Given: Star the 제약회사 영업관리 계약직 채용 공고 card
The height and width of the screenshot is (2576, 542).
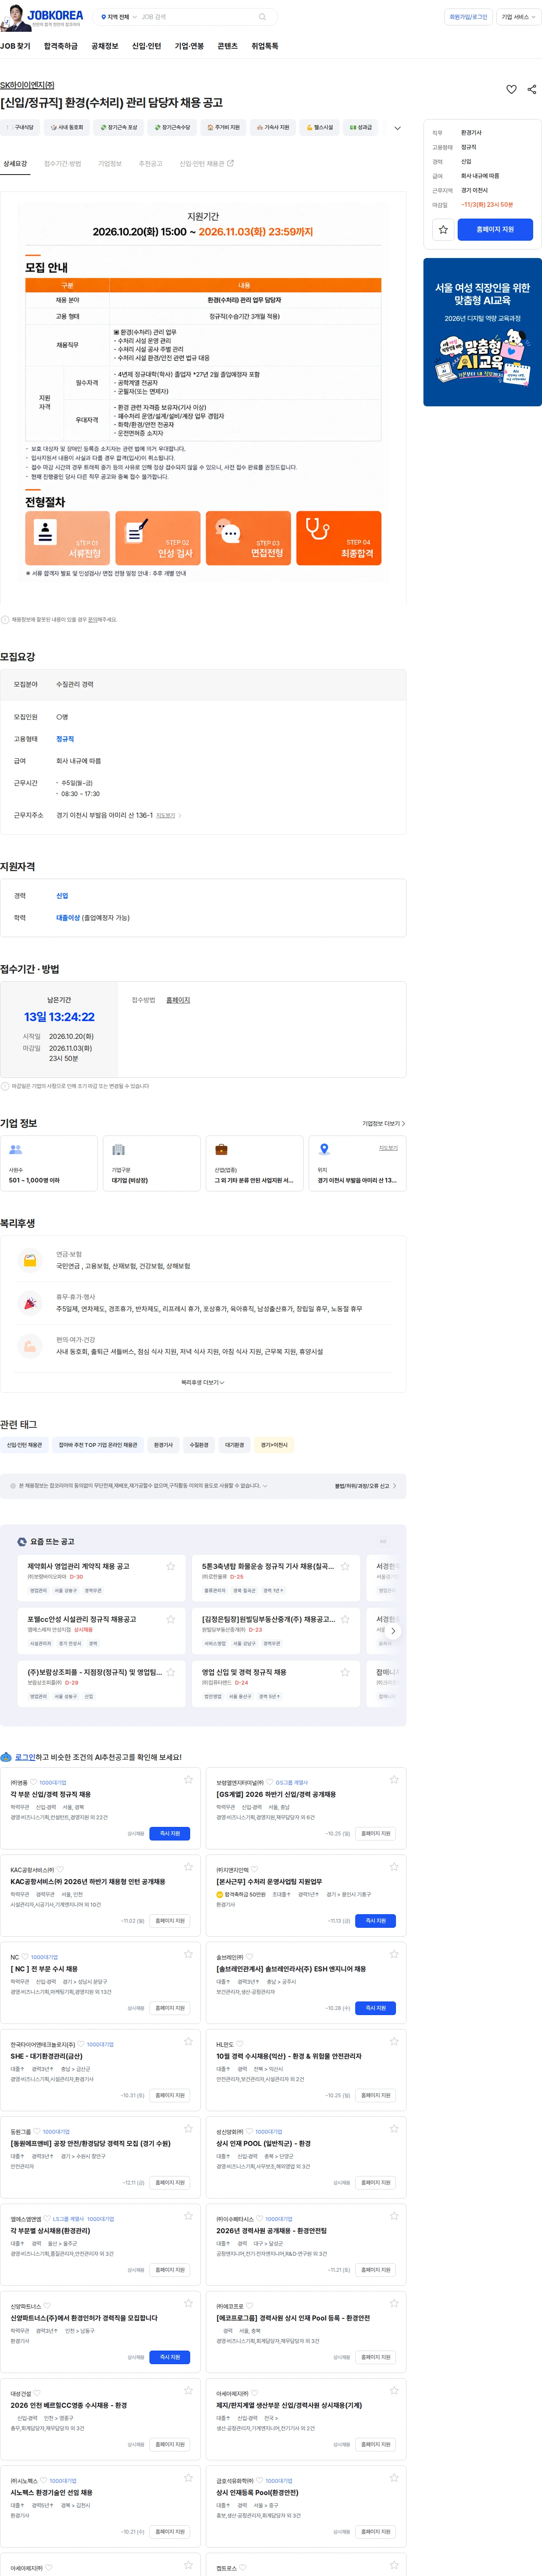Looking at the screenshot, I should [171, 1566].
